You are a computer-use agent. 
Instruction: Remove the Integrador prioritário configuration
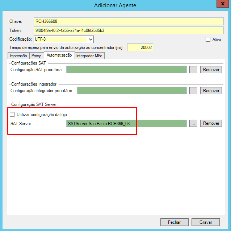pos(211,91)
